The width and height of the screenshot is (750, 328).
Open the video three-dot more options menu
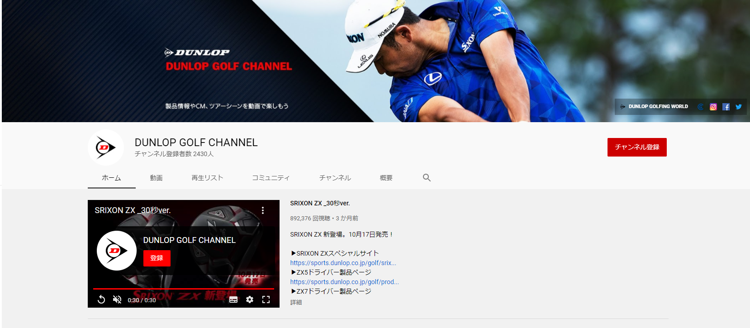point(263,210)
